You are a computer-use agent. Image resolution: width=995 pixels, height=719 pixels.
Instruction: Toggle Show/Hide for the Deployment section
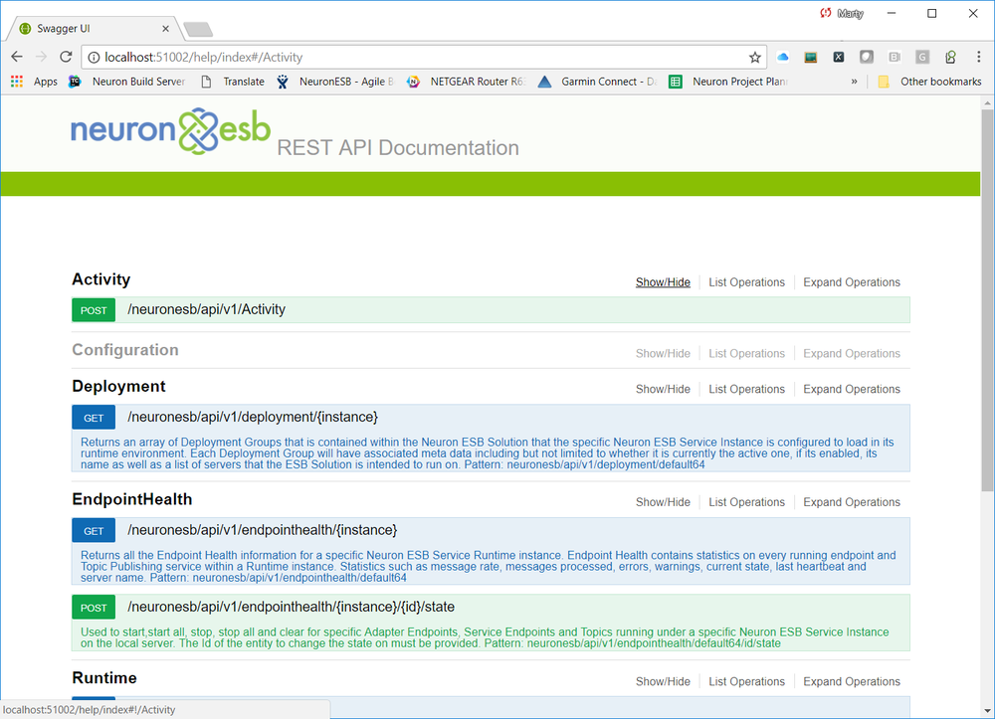tap(663, 389)
